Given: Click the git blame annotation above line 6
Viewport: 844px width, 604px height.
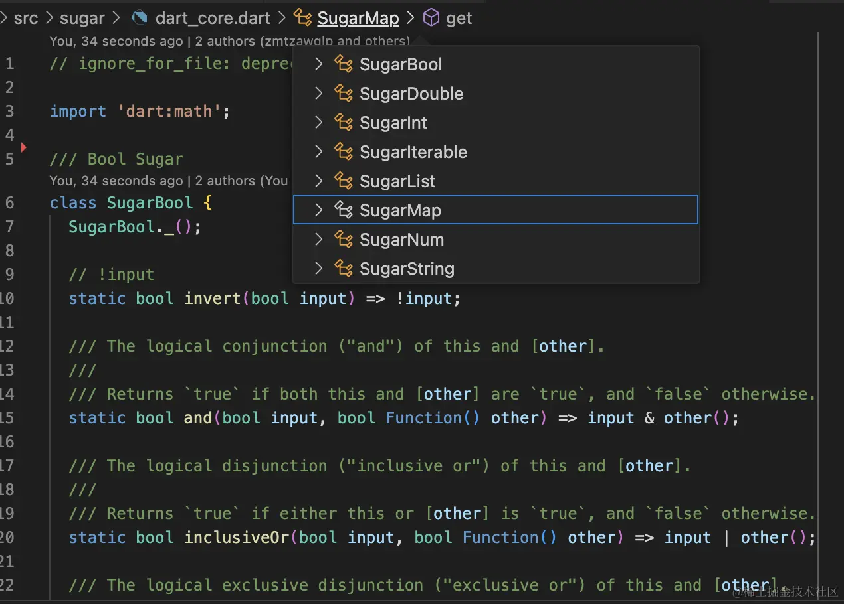Looking at the screenshot, I should click(169, 181).
